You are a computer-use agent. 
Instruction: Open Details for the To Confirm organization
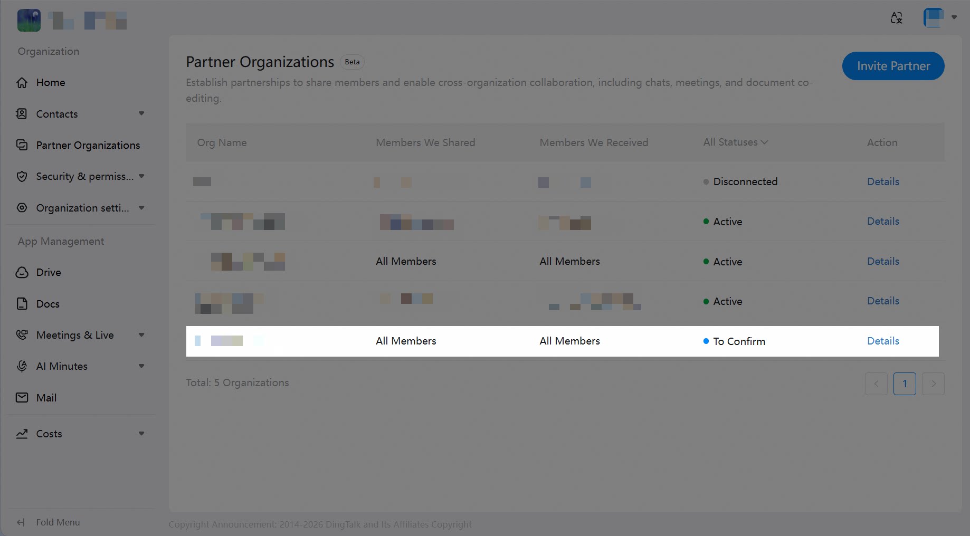pyautogui.click(x=883, y=341)
